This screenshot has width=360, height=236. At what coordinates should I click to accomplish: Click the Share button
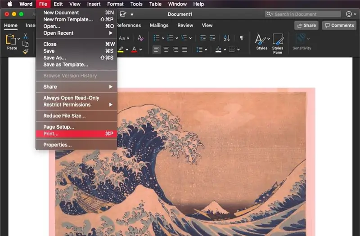(306, 26)
